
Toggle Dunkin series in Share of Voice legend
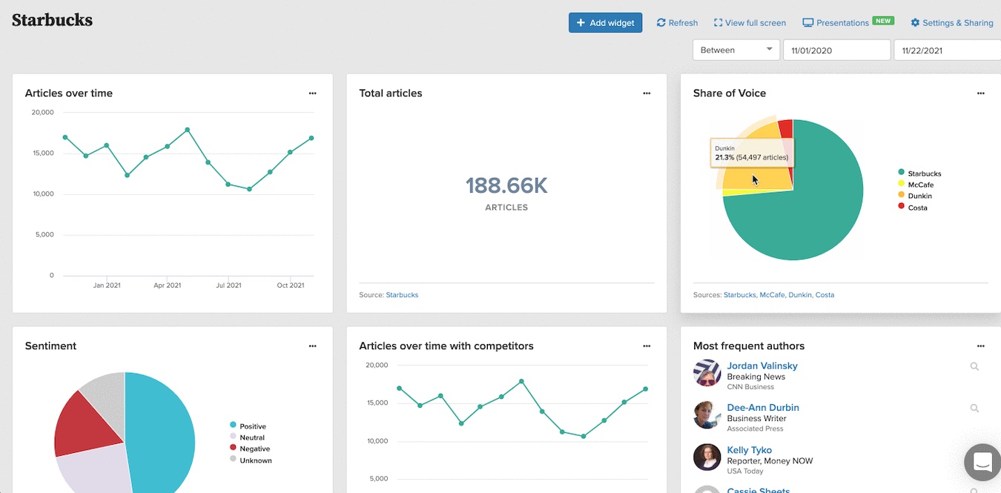[x=919, y=196]
